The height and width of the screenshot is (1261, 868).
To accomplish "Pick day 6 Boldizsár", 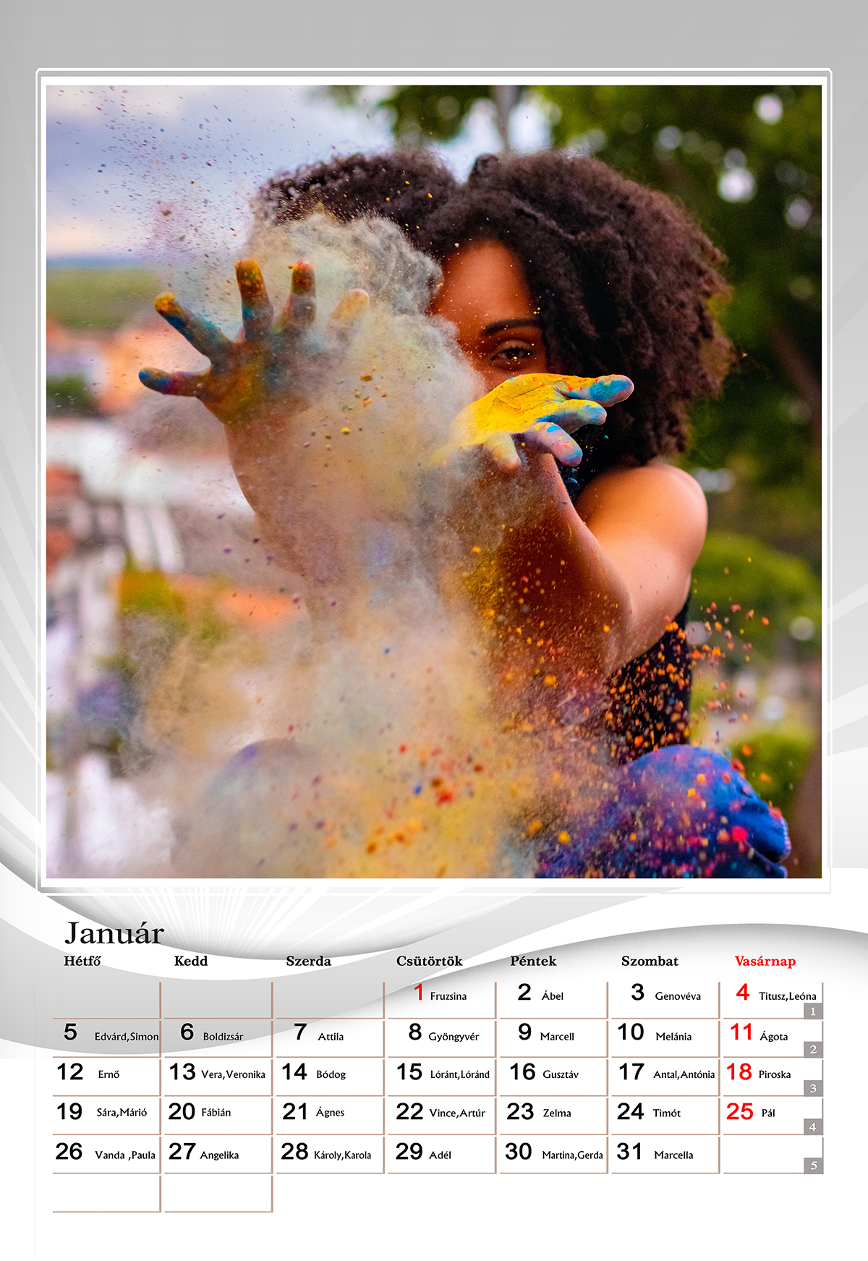I will pyautogui.click(x=217, y=1035).
